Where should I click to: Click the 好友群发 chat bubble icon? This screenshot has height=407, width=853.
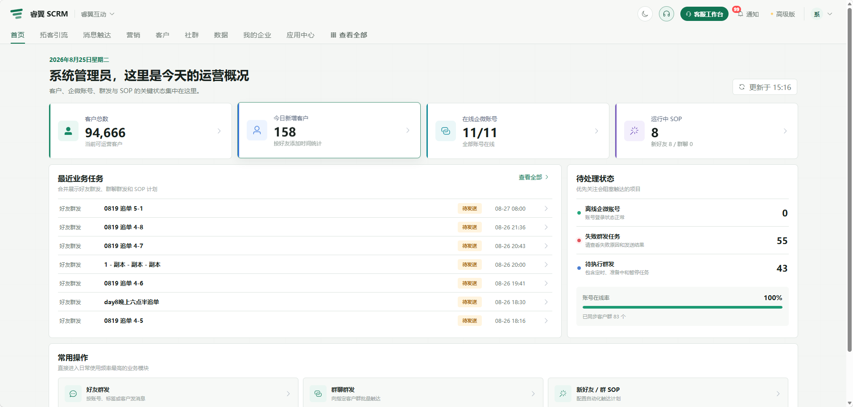[x=73, y=394]
